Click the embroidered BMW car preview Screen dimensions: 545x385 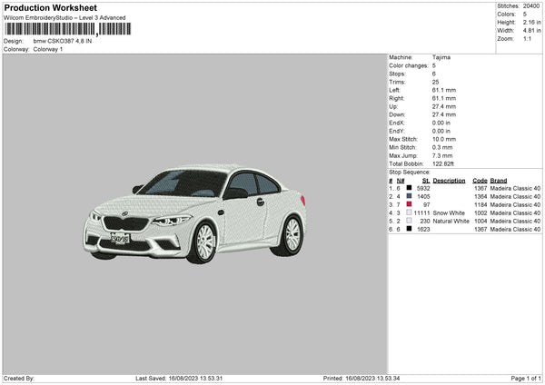coord(195,212)
